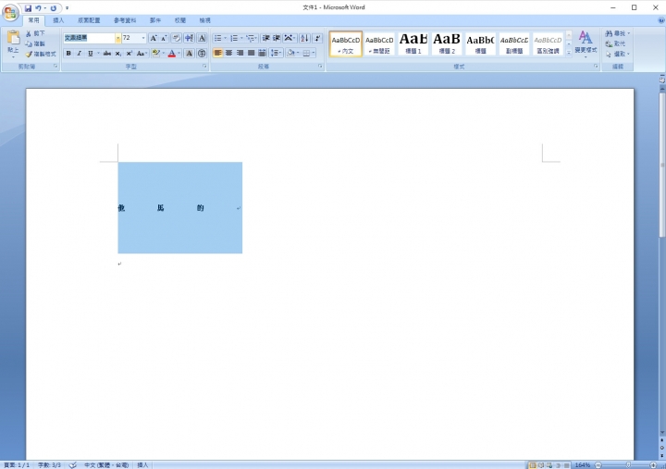Viewport: 666px width, 469px height.
Task: Open the 參考資料 (References) tab
Action: (x=125, y=20)
